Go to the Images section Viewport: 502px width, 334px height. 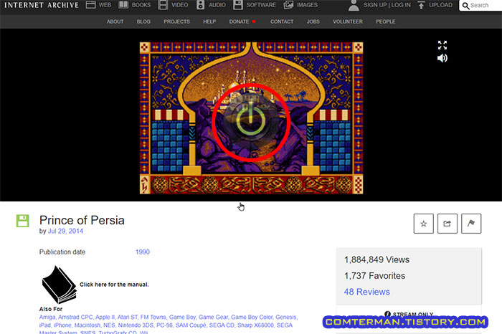[x=300, y=5]
